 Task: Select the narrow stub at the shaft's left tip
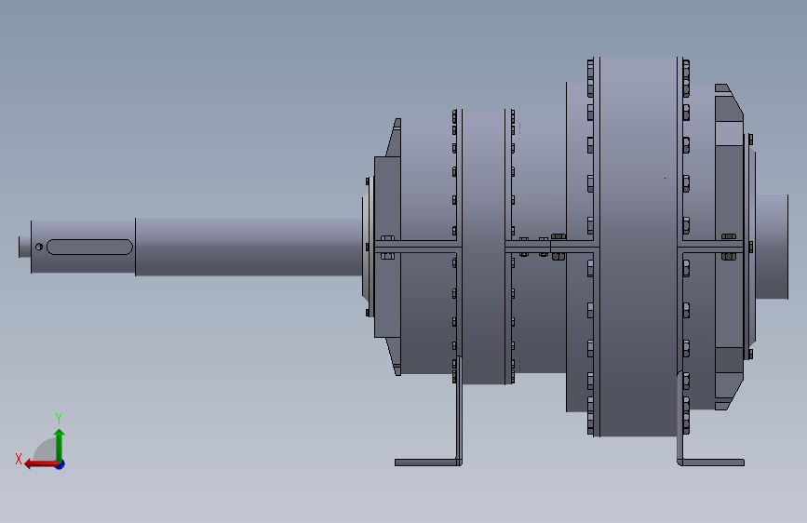click(25, 247)
